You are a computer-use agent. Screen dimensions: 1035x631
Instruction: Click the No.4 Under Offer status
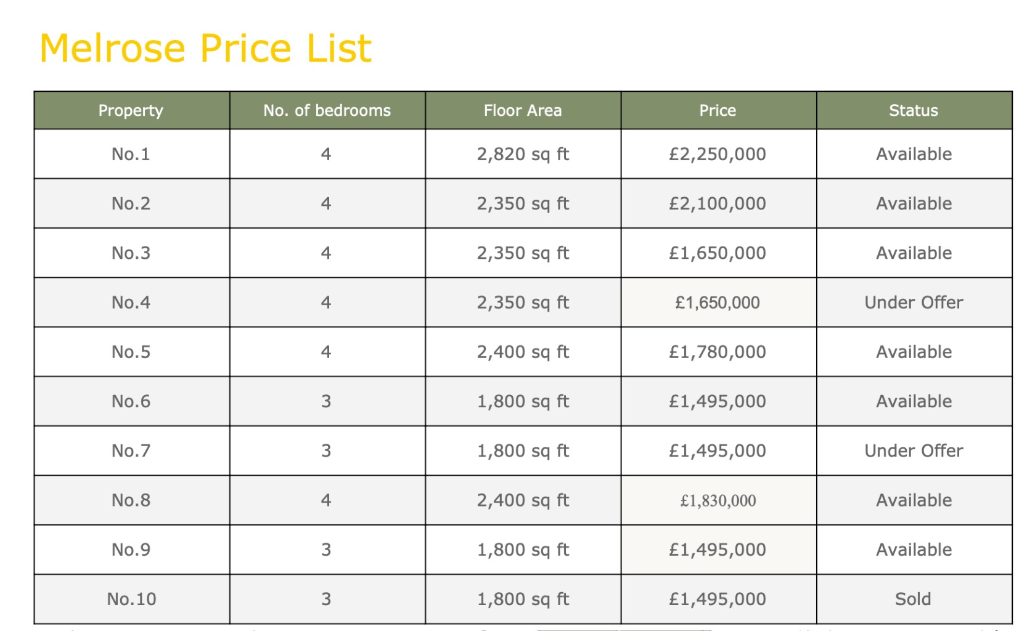click(x=914, y=303)
